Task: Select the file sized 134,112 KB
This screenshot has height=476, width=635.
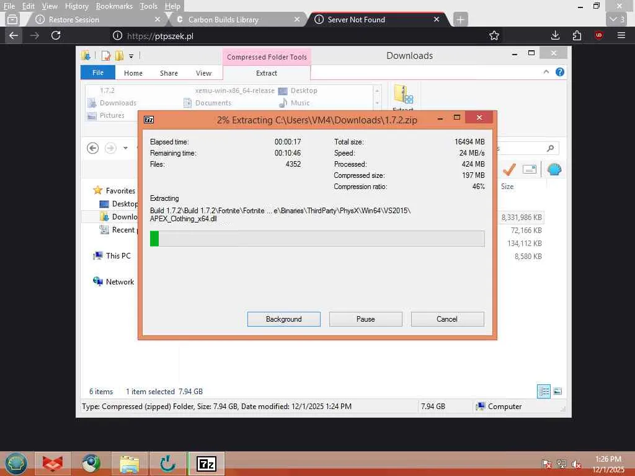Action: (x=525, y=243)
